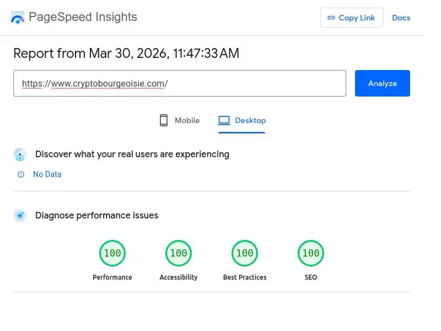Switch to the Mobile tab
441x331 pixels.
pyautogui.click(x=179, y=120)
